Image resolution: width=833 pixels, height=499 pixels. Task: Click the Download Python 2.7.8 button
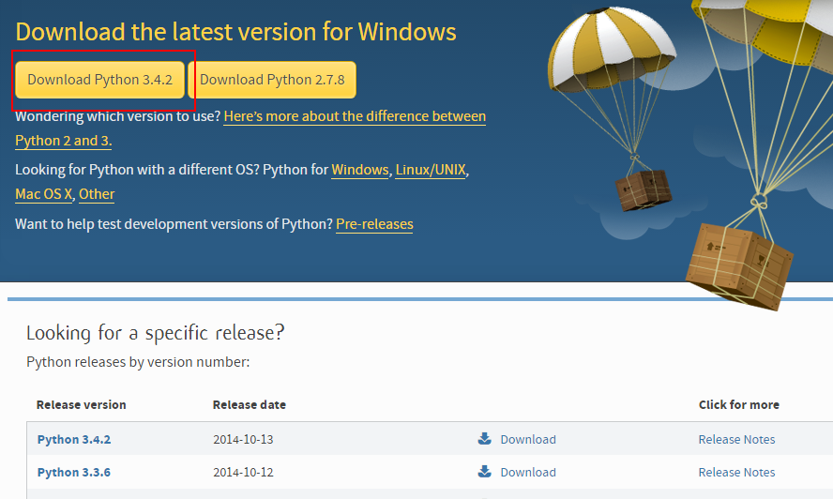coord(272,80)
